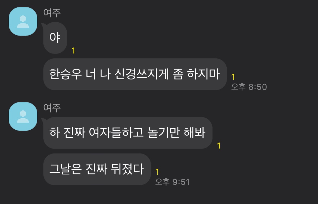
Task: Tap the bubble tail of 하 진짜 message
Action: coord(43,120)
